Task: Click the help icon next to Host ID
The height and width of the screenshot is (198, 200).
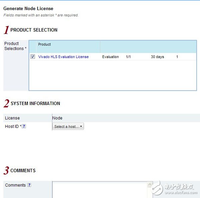Action: [x=24, y=126]
